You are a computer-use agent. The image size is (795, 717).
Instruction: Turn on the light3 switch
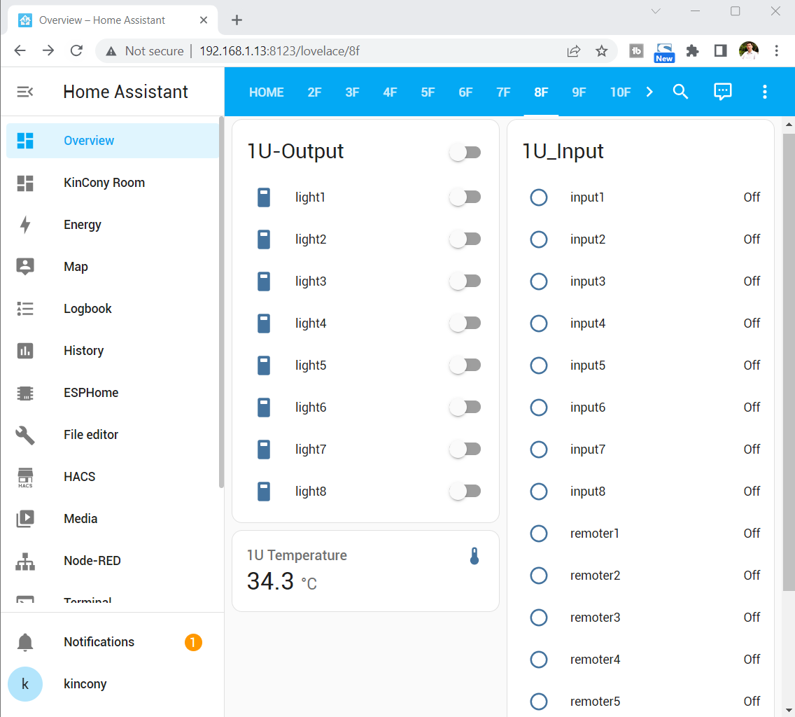(465, 281)
